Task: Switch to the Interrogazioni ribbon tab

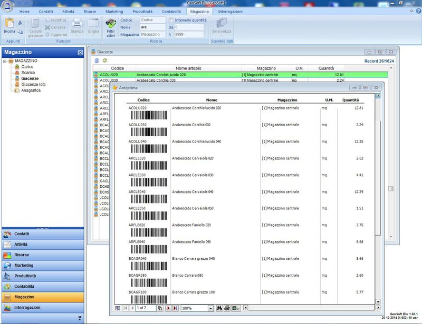Action: 230,11
